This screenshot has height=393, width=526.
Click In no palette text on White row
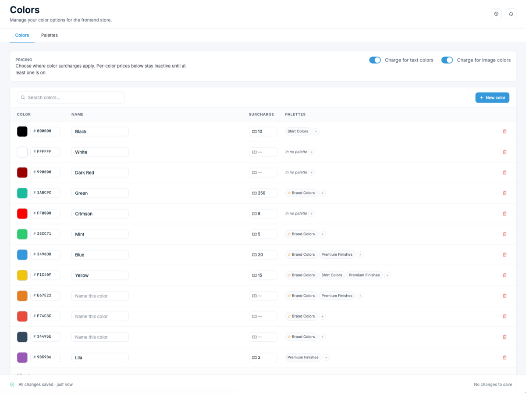coord(296,152)
